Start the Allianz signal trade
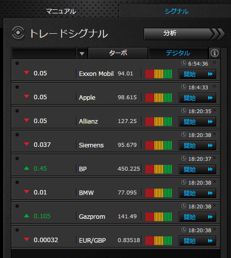This screenshot has width=231, height=258. (x=197, y=122)
